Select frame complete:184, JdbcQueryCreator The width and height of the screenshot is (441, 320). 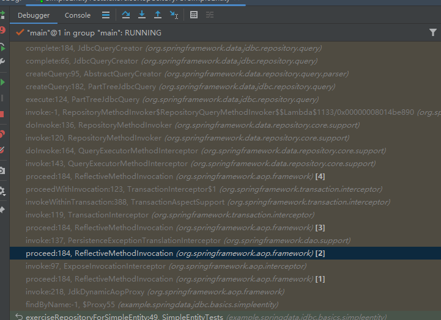(225, 48)
